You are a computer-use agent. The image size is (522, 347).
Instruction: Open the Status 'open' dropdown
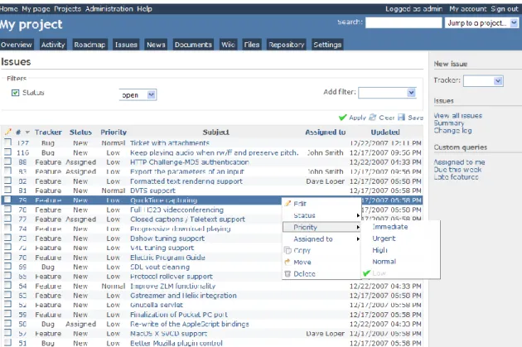(138, 94)
